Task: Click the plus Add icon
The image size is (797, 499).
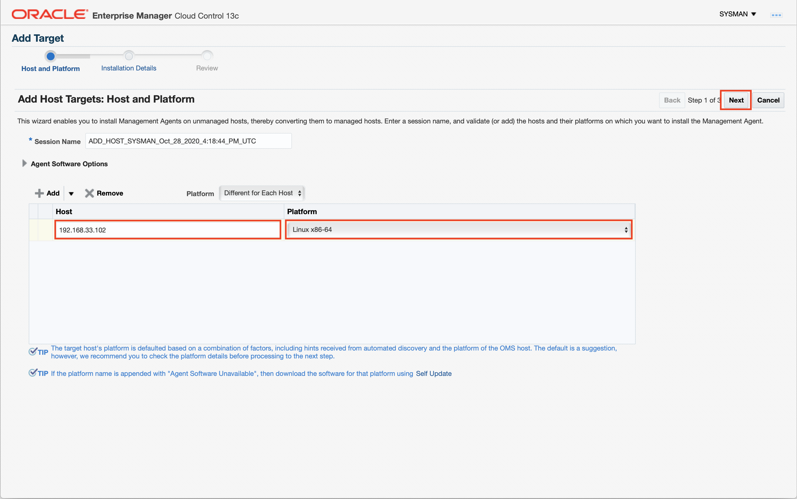Action: pos(40,193)
